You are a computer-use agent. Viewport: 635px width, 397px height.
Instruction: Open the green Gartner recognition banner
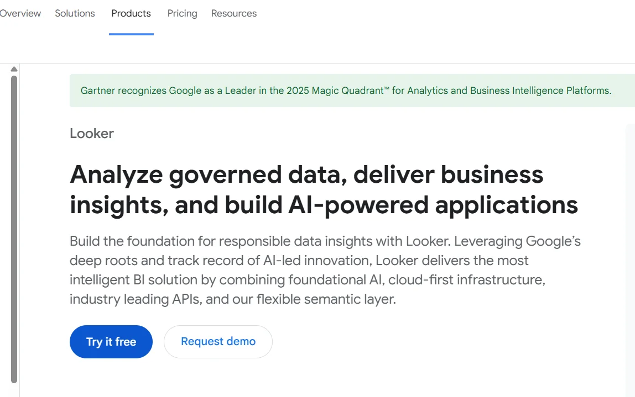point(346,91)
